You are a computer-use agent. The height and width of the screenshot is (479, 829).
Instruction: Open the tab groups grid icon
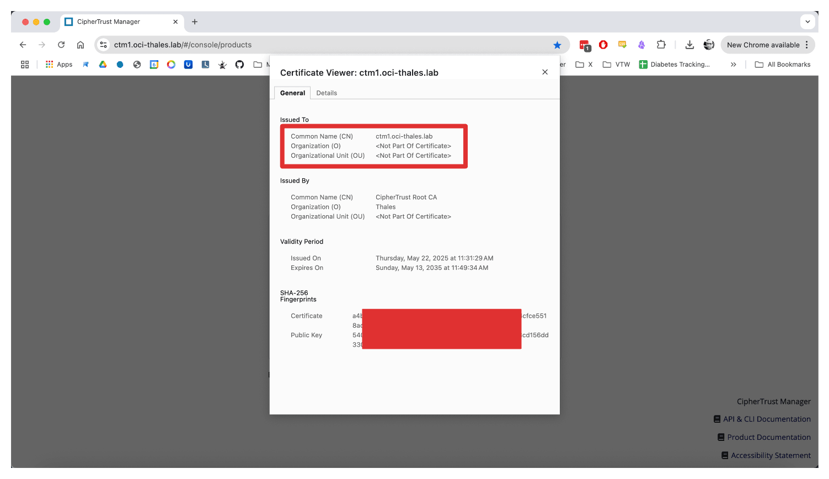(x=25, y=65)
